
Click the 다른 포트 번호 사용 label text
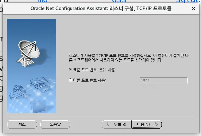pyautogui.click(x=90, y=80)
